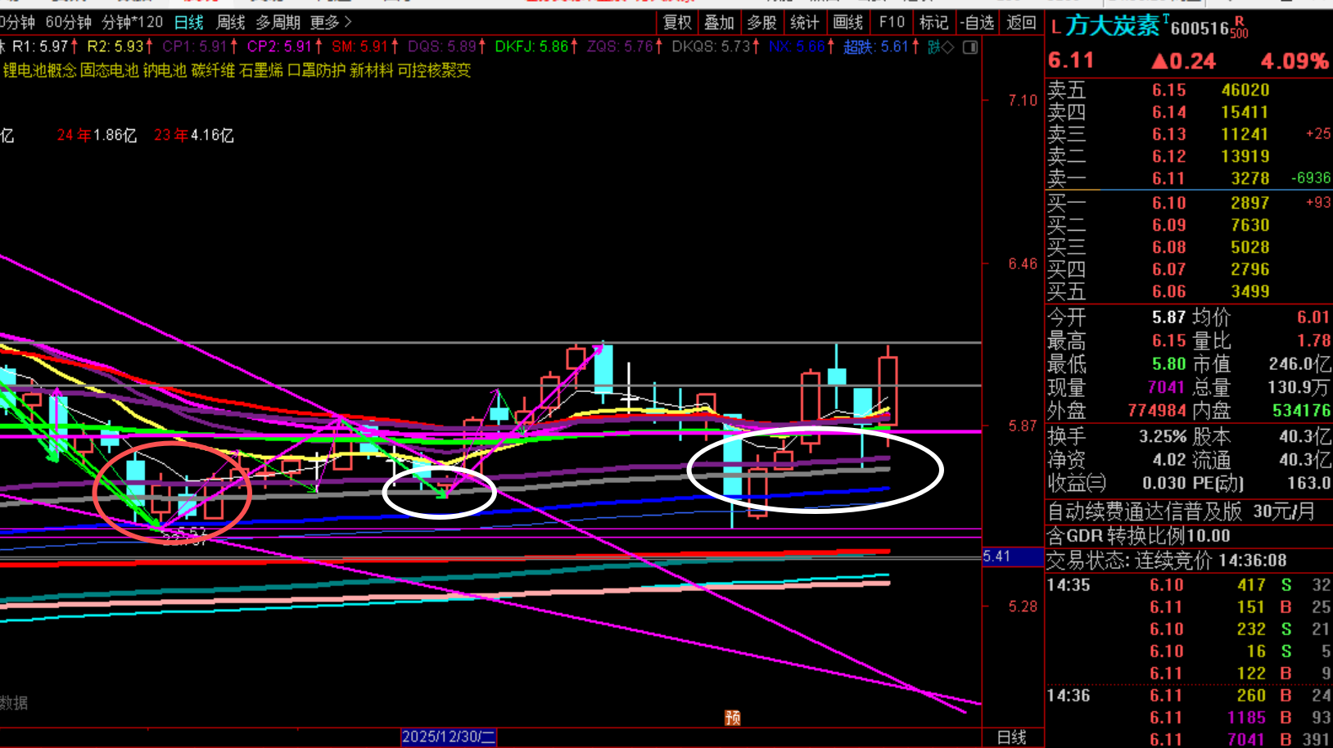1333x748 pixels.
Task: Open the 碳纤维 concept sector
Action: click(x=213, y=71)
